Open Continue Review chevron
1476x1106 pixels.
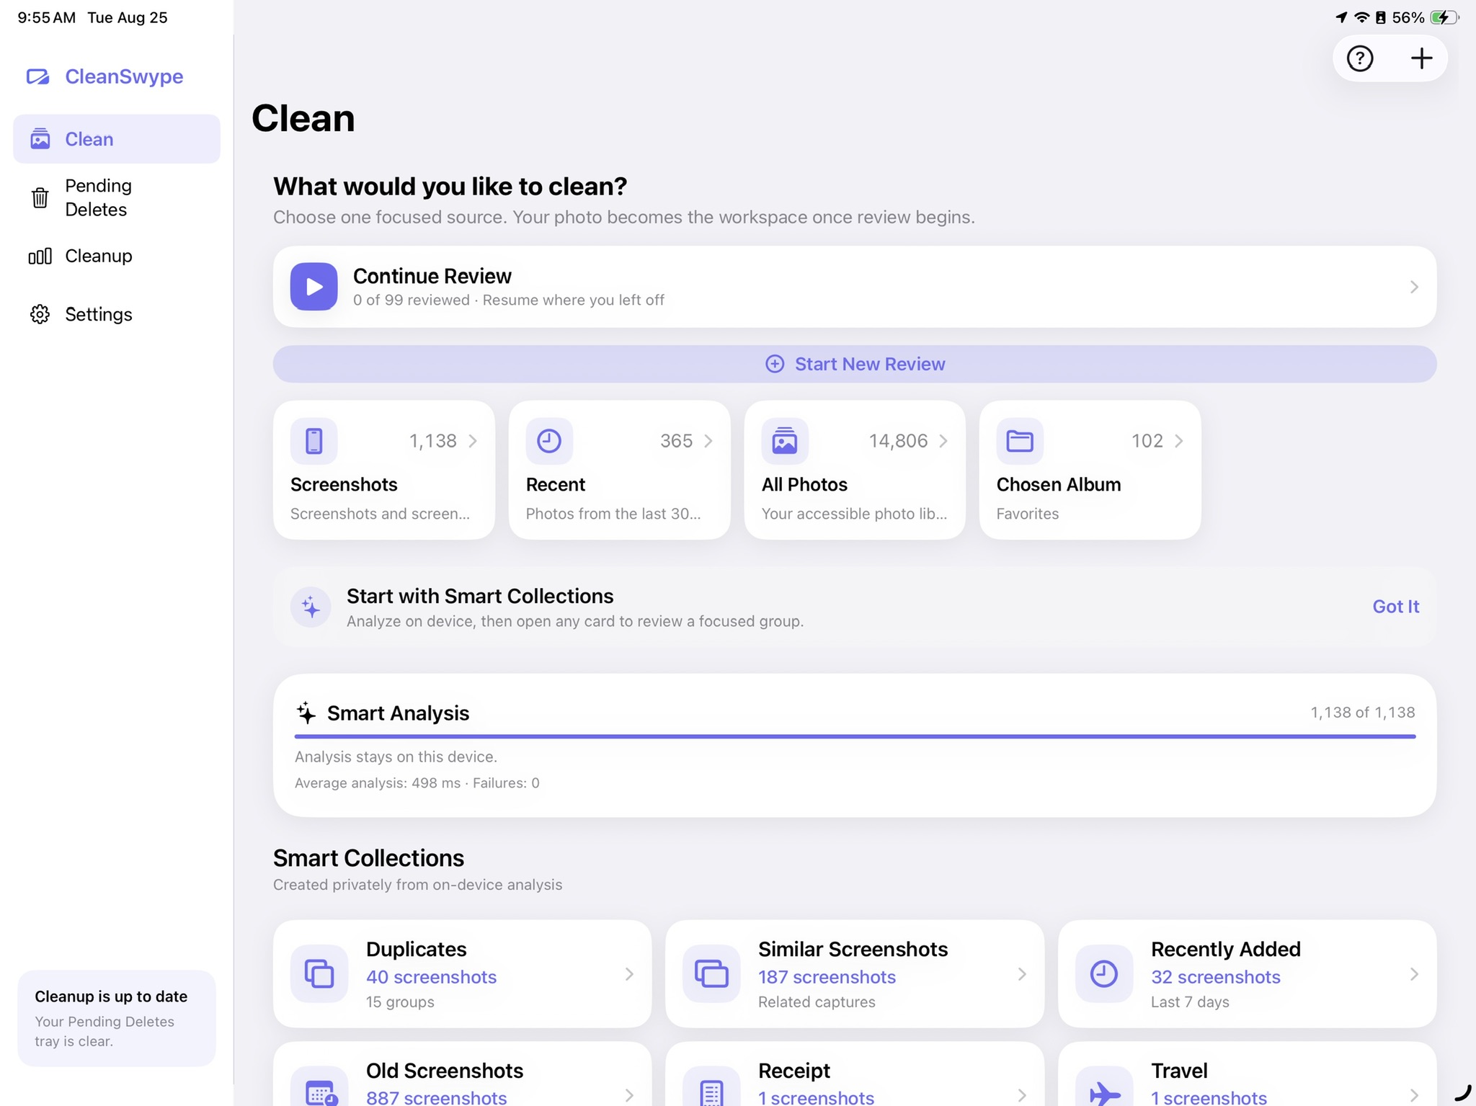[x=1414, y=287]
